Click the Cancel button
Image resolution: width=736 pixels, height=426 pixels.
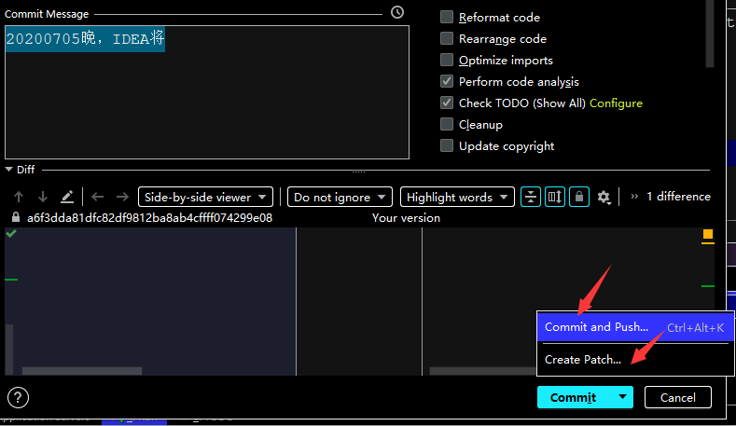pyautogui.click(x=678, y=397)
